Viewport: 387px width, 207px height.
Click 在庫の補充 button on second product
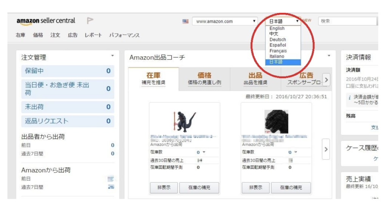[x=291, y=187]
